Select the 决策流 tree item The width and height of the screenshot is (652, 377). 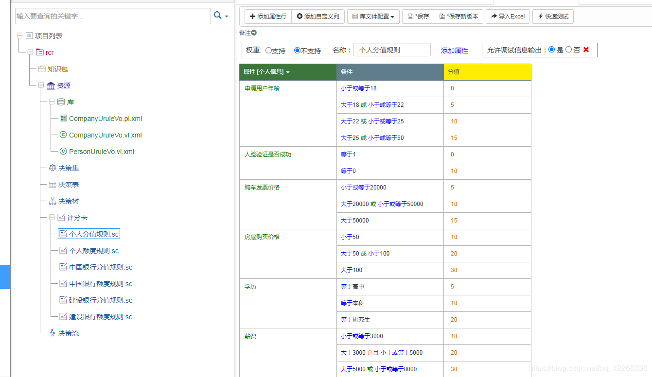(x=69, y=333)
